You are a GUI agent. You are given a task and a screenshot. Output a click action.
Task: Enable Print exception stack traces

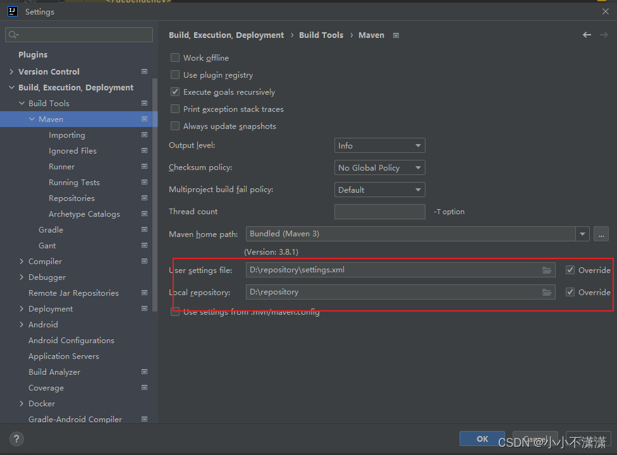(175, 109)
